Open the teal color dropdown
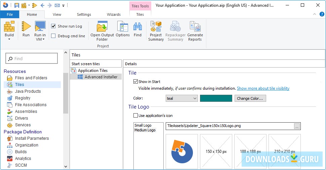Viewport: 326px width, 170px height. (x=181, y=98)
